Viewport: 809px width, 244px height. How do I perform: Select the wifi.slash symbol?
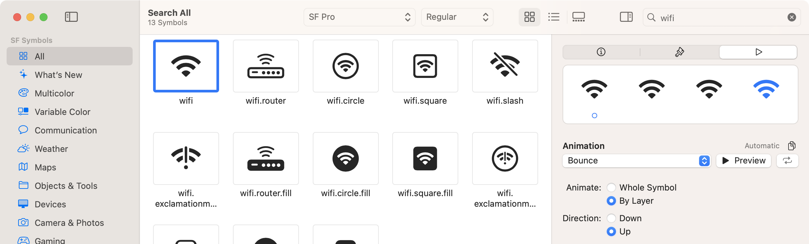tap(505, 66)
